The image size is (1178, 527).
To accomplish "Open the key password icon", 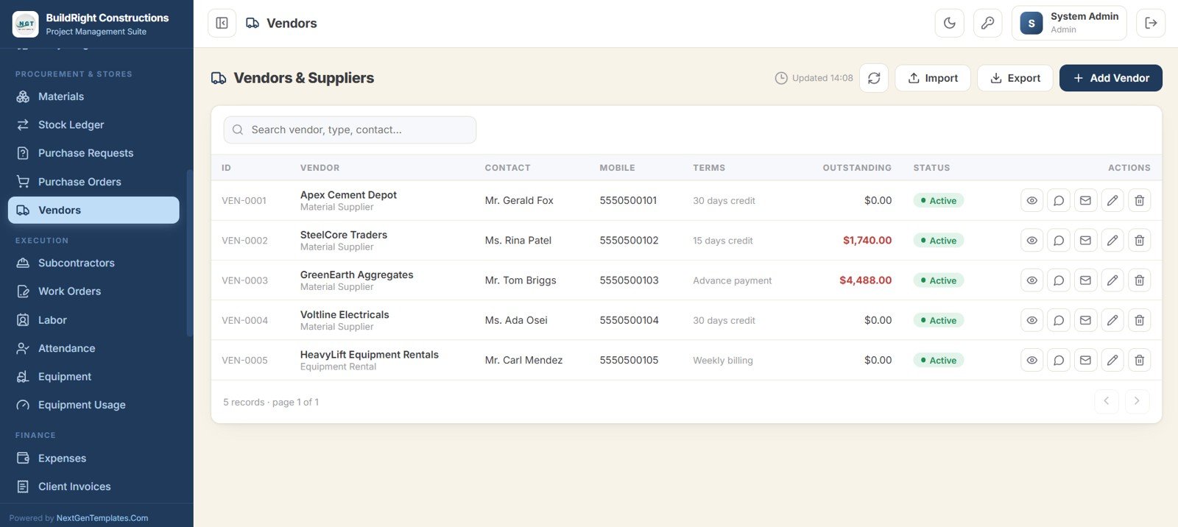I will click(x=988, y=23).
